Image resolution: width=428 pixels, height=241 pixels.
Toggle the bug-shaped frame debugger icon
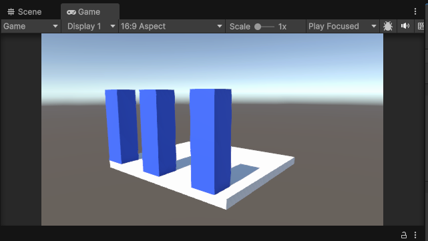pyautogui.click(x=388, y=26)
